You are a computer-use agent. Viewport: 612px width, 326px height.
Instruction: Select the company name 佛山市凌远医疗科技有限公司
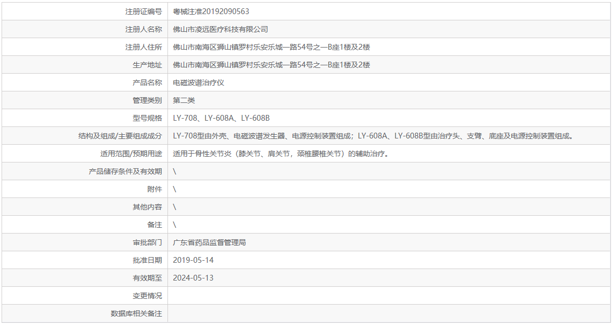[x=221, y=29]
